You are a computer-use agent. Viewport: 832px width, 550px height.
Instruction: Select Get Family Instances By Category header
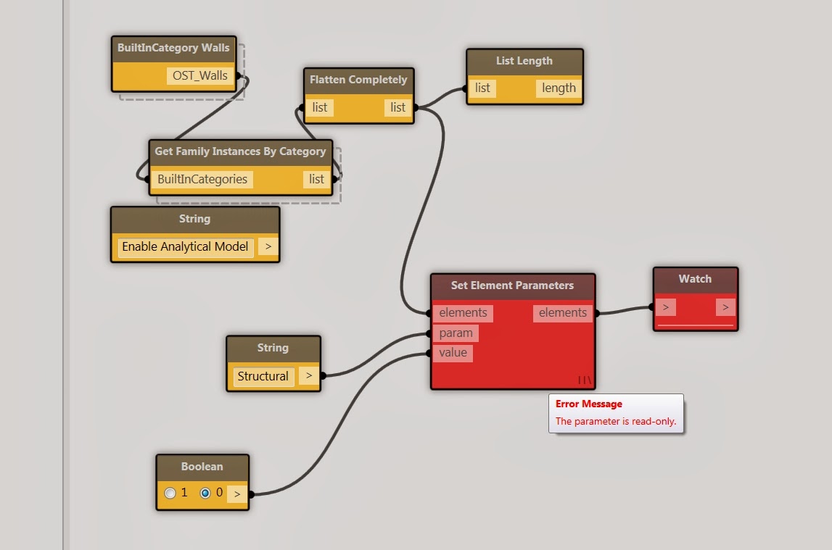[x=240, y=152]
